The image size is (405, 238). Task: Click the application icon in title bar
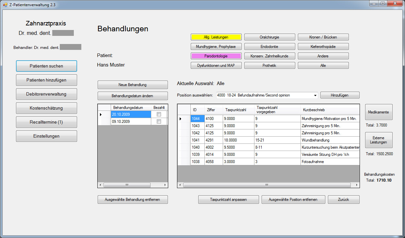[x=5, y=5]
